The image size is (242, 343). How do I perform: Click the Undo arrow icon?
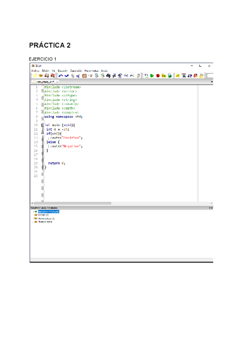[60, 76]
